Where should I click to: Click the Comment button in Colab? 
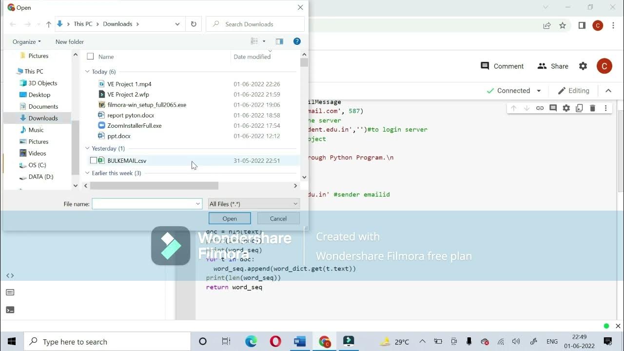click(502, 66)
